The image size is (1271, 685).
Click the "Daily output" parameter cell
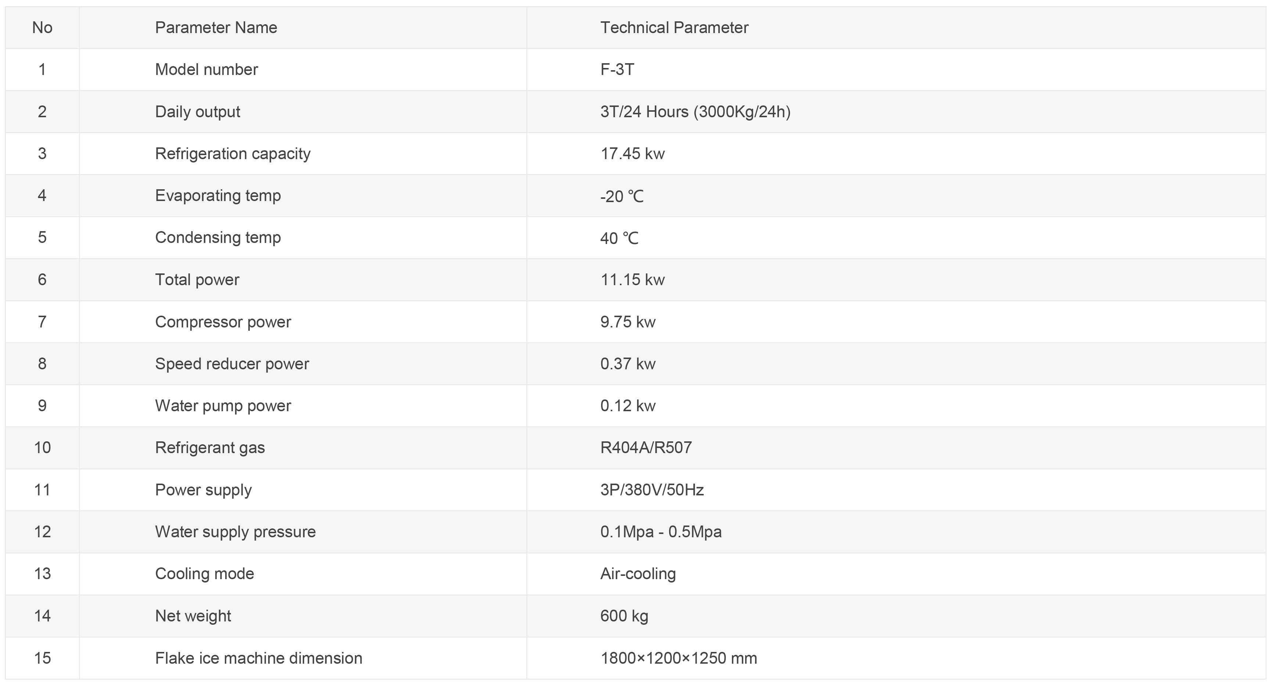[x=197, y=112]
